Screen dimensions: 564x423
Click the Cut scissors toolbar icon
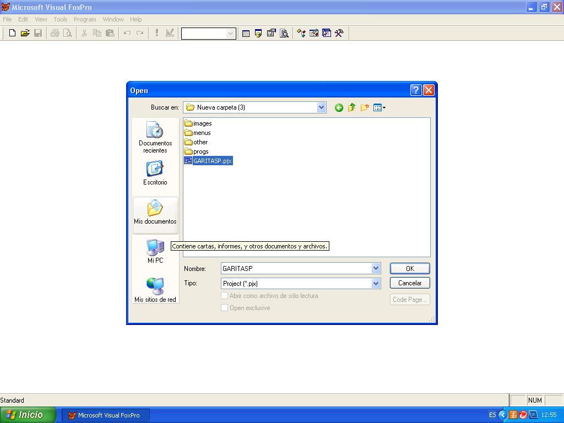point(84,34)
